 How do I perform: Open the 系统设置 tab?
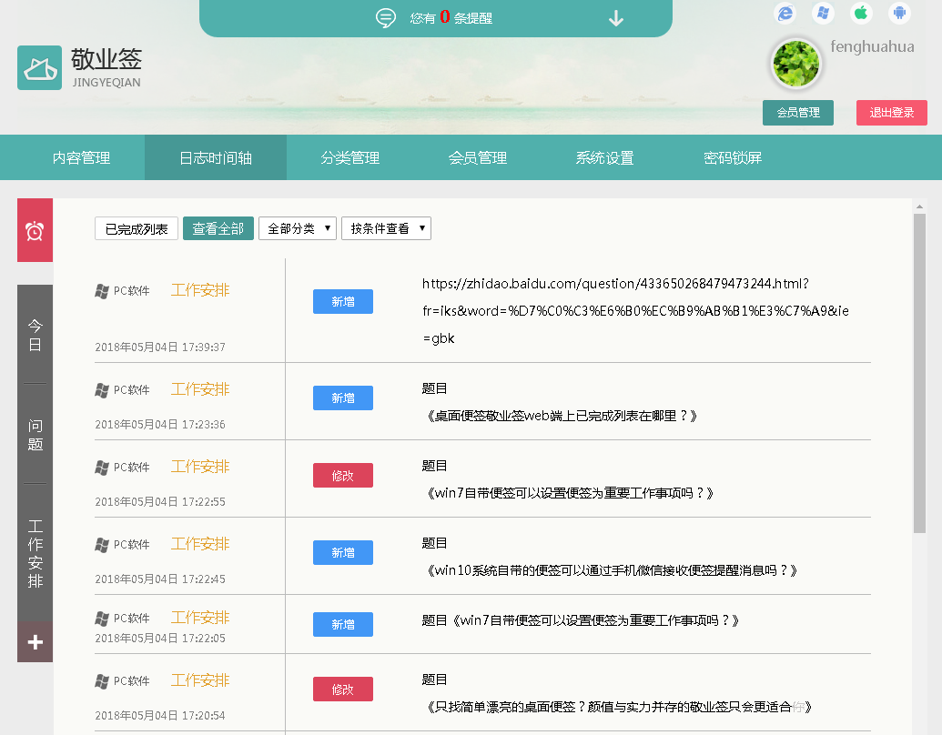coord(605,158)
